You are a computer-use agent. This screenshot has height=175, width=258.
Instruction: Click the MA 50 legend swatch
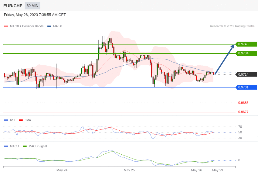pyautogui.click(x=49, y=26)
